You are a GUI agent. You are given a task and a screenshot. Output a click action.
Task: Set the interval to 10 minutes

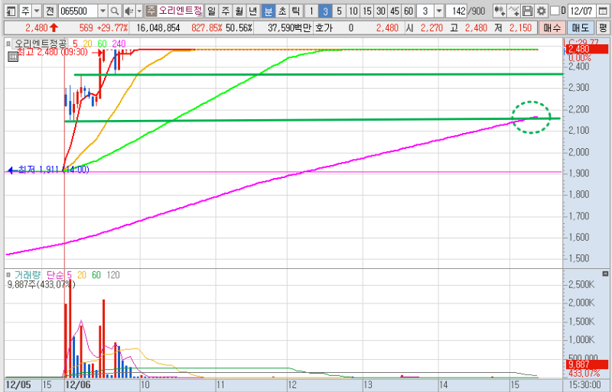pyautogui.click(x=353, y=11)
